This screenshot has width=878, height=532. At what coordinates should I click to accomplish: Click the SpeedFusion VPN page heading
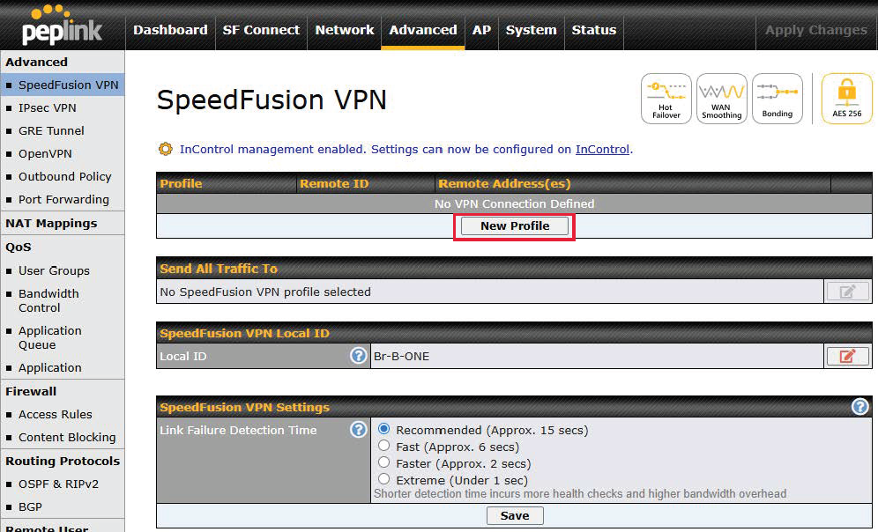[x=272, y=100]
